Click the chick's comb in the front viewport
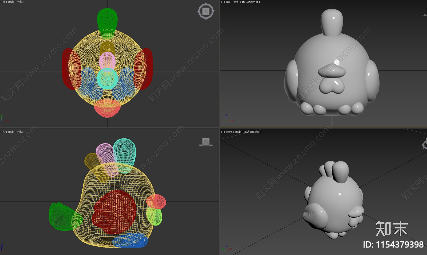The image size is (427, 255). (x=332, y=22)
